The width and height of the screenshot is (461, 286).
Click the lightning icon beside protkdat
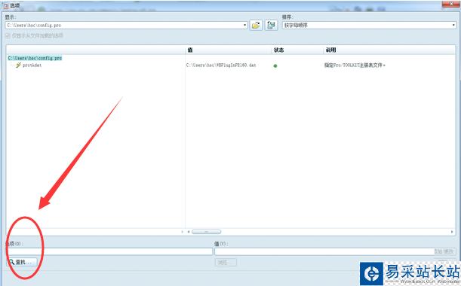click(19, 65)
